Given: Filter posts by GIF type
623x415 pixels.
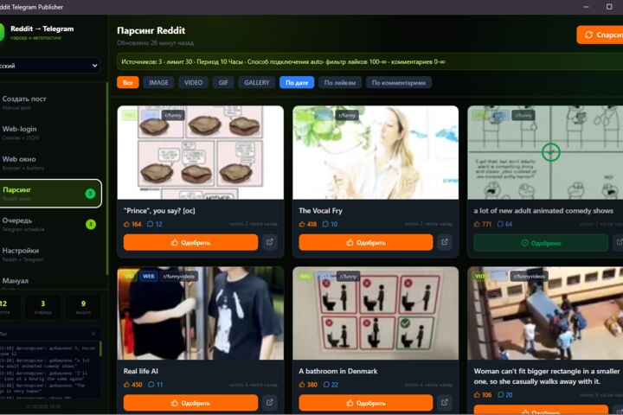Looking at the screenshot, I should (x=223, y=83).
